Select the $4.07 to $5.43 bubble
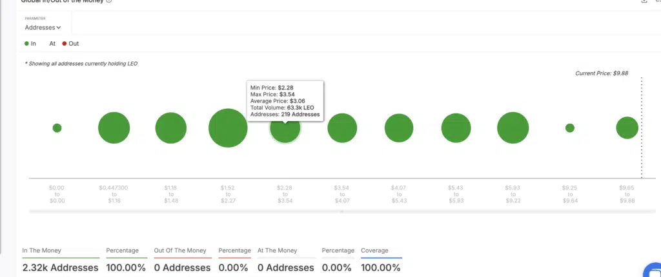 tap(399, 128)
